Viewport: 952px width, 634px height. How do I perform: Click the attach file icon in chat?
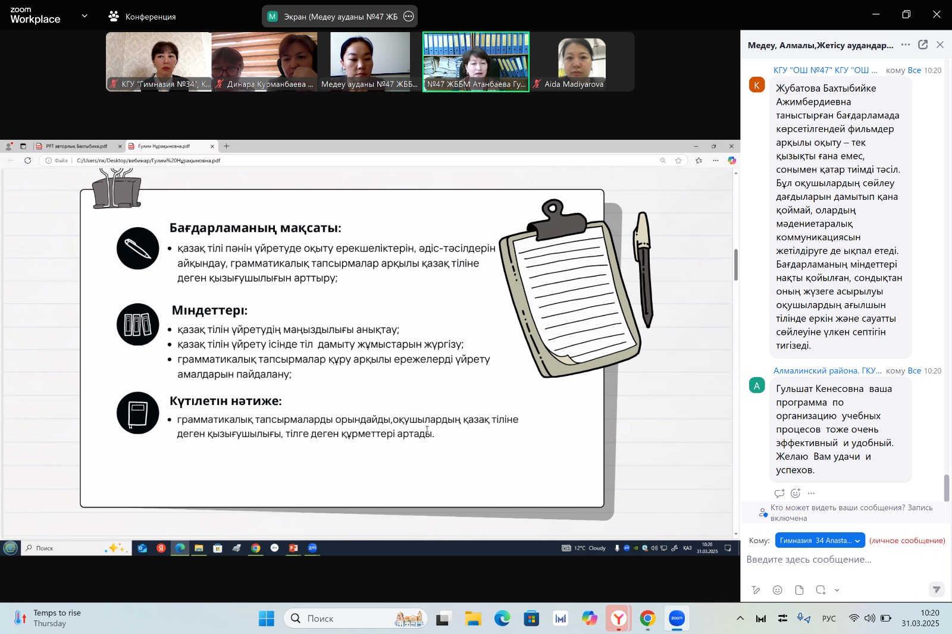(799, 590)
